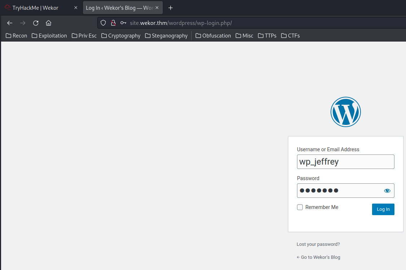The height and width of the screenshot is (270, 406).
Task: Click the saved password key icon
Action: tap(123, 23)
